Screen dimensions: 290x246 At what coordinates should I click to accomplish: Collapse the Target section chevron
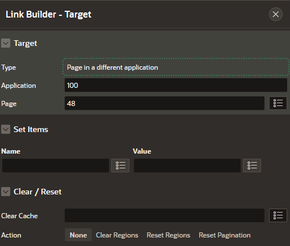tap(6, 43)
